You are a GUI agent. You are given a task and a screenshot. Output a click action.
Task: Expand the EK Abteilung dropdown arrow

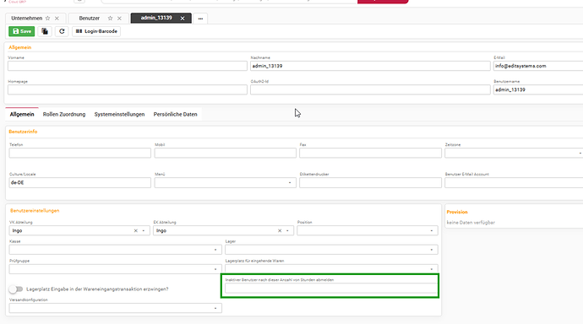tap(287, 231)
